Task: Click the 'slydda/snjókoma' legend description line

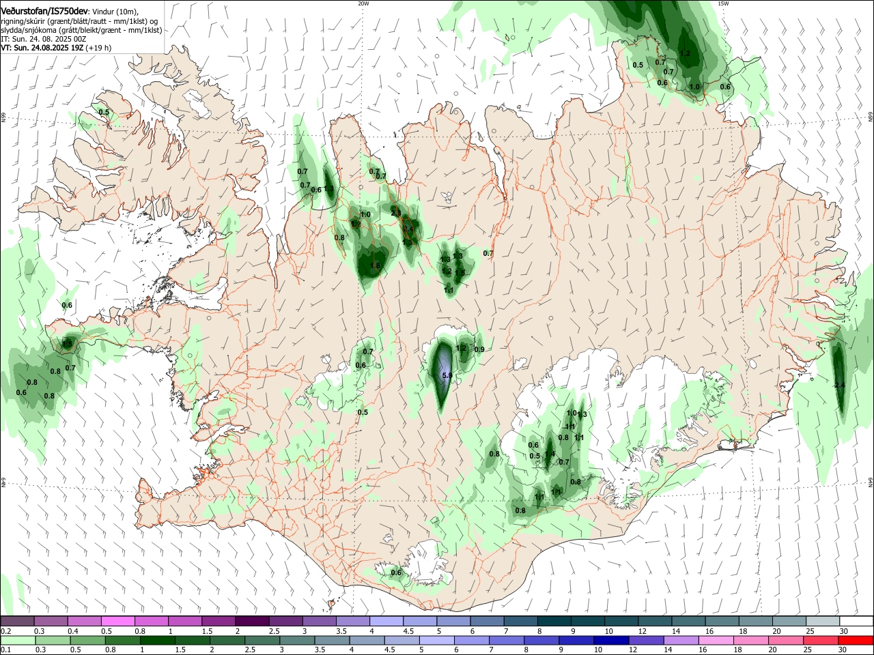Action: tap(81, 30)
